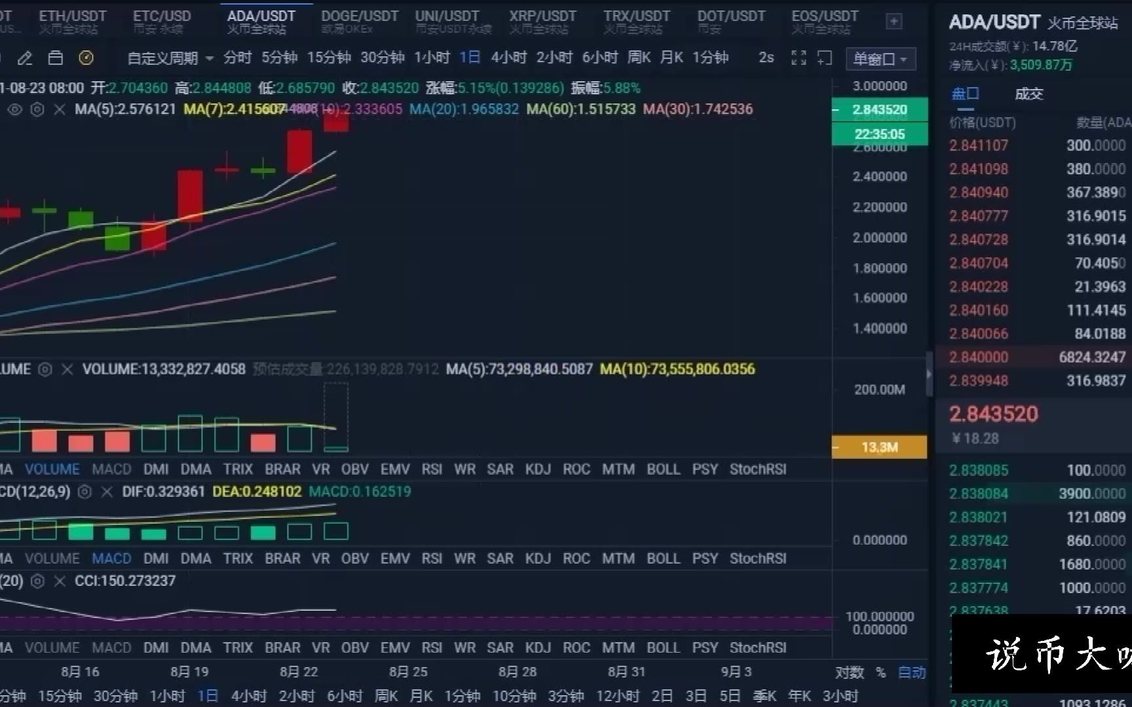Toggle MA lines visibility eye icon
1132x707 pixels.
pos(14,109)
